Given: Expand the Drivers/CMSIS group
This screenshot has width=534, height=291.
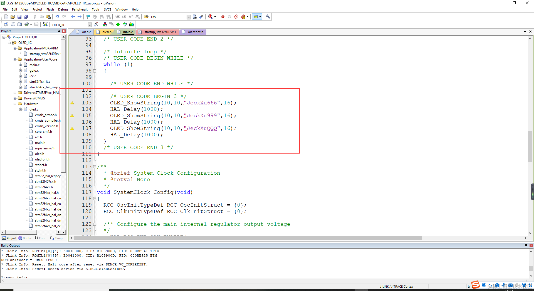Looking at the screenshot, I should click(x=15, y=98).
